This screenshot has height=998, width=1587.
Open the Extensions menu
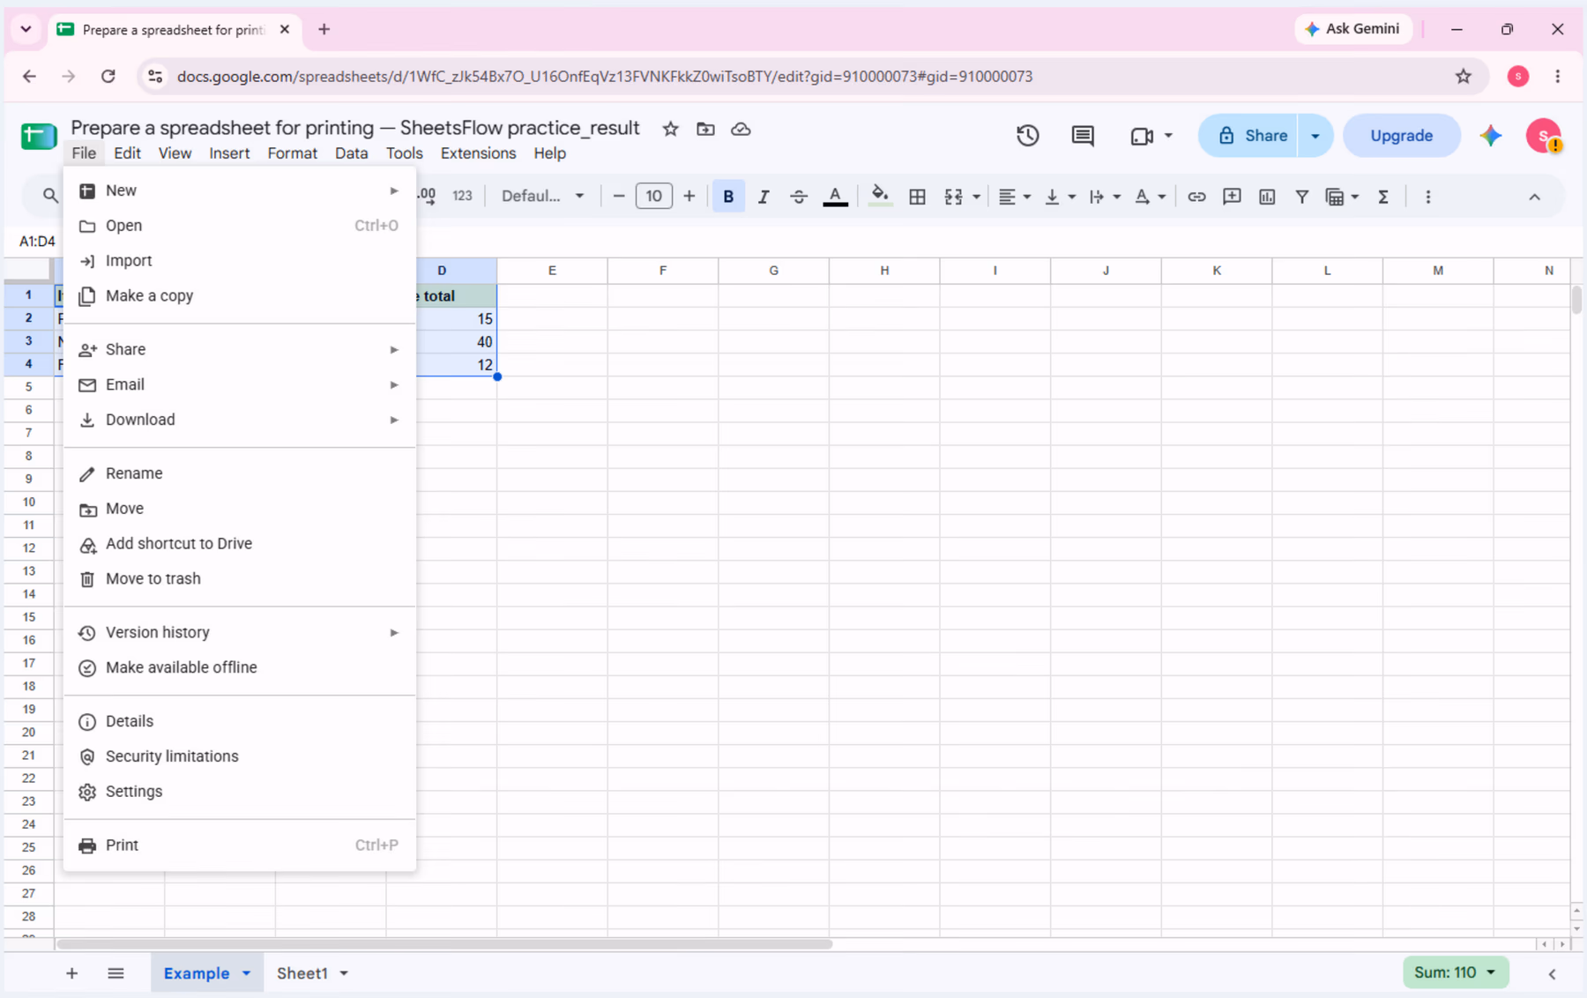click(478, 153)
